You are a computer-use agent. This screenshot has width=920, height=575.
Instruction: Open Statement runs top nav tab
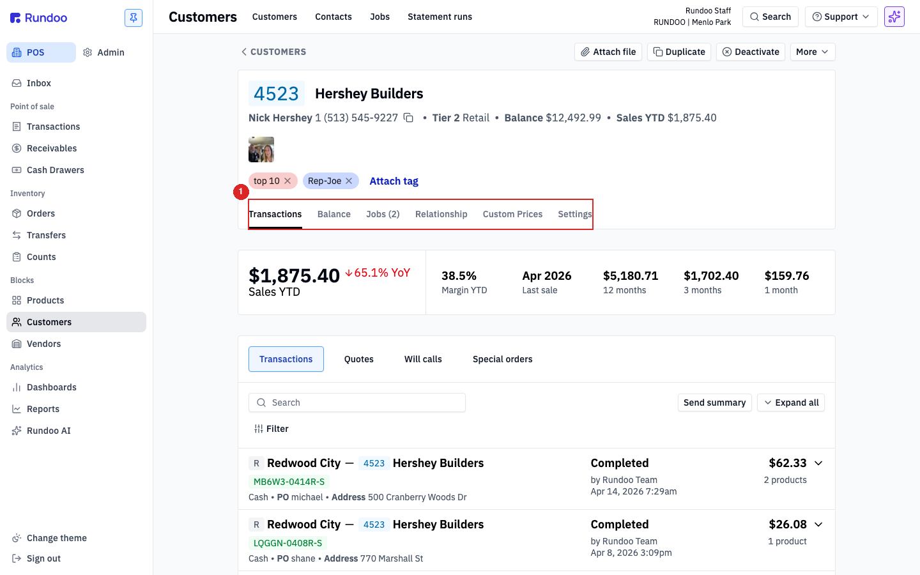pyautogui.click(x=440, y=17)
